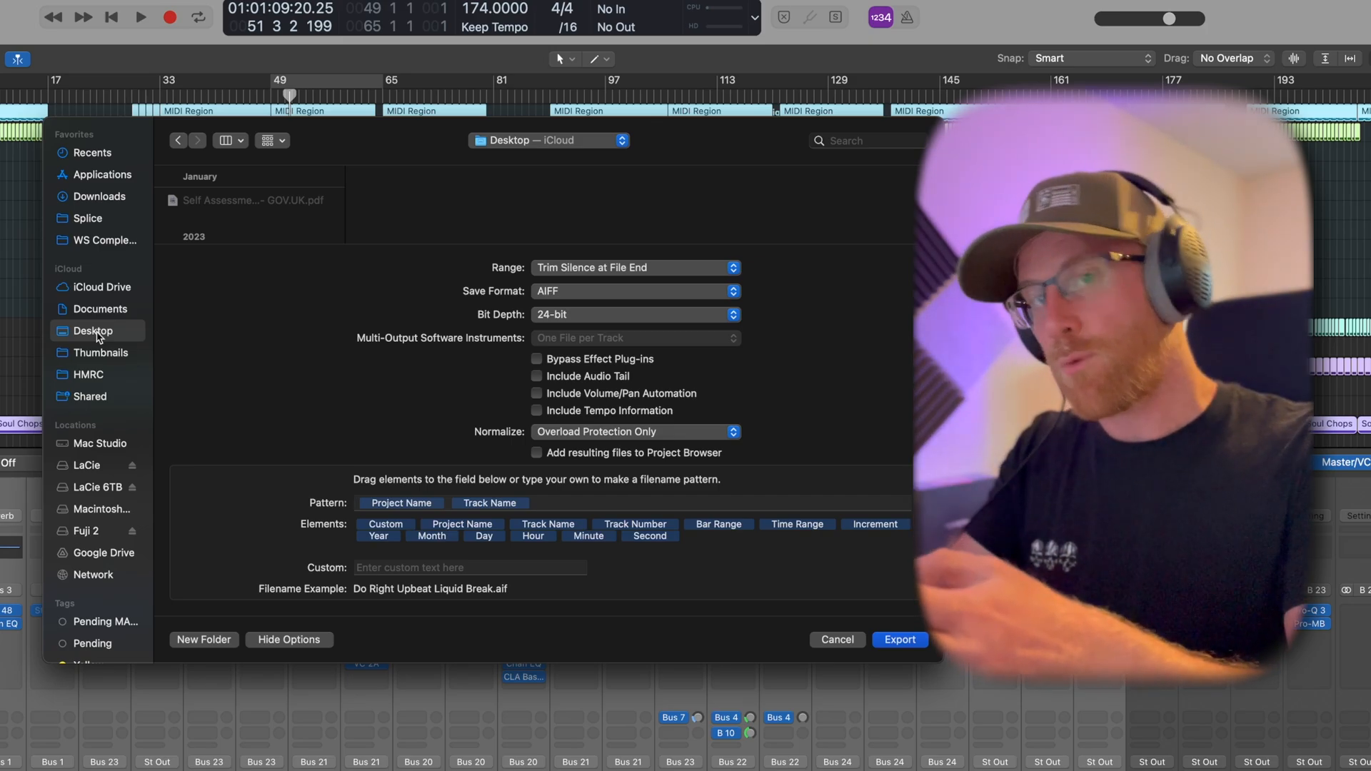Viewport: 1371px width, 771px height.
Task: Enable Include Tempo Information checkbox
Action: [536, 410]
